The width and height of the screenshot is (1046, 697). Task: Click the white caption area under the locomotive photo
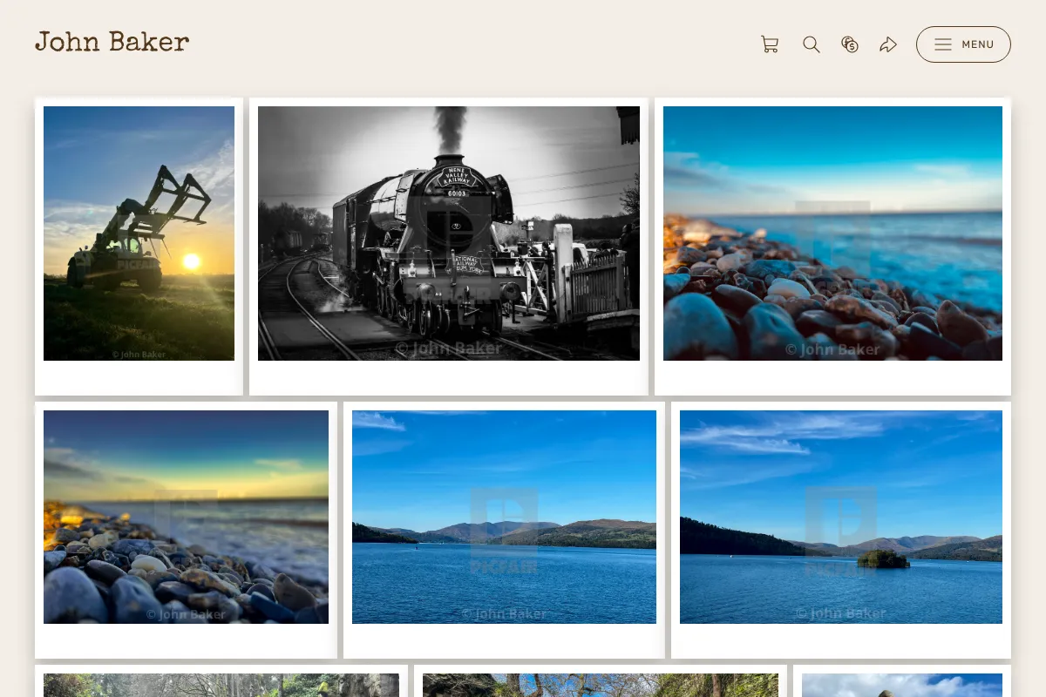coord(449,378)
